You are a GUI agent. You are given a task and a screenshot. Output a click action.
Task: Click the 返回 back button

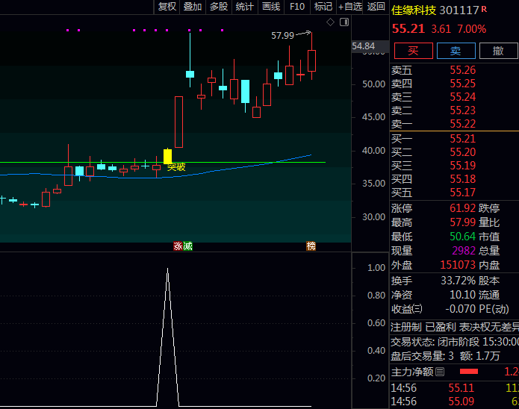[x=376, y=7]
